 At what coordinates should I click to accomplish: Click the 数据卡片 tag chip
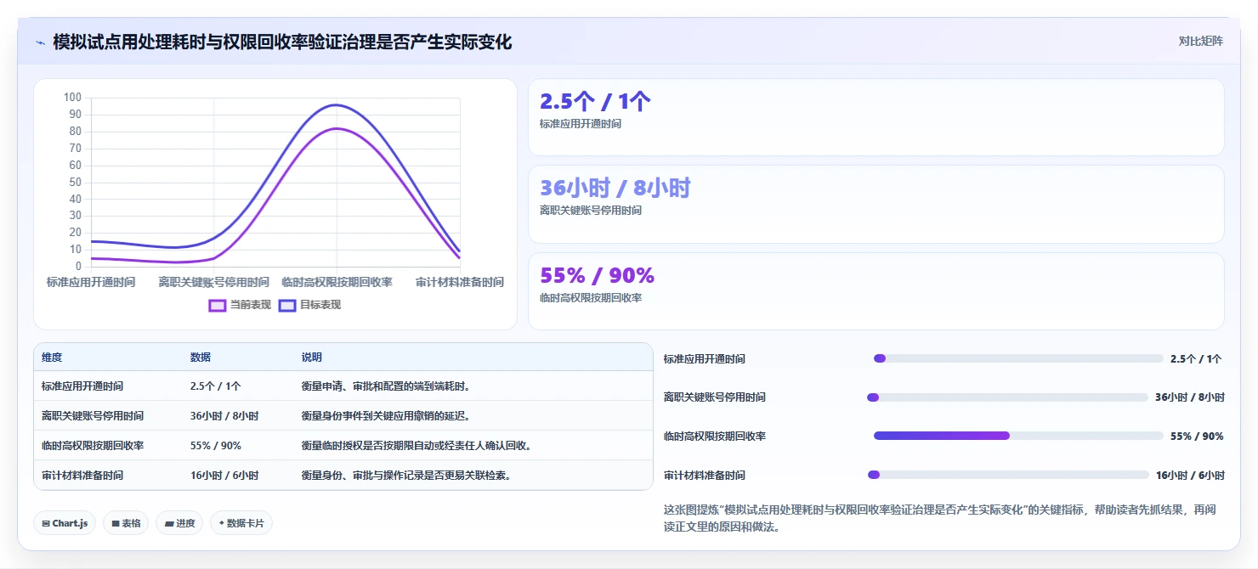click(x=241, y=523)
